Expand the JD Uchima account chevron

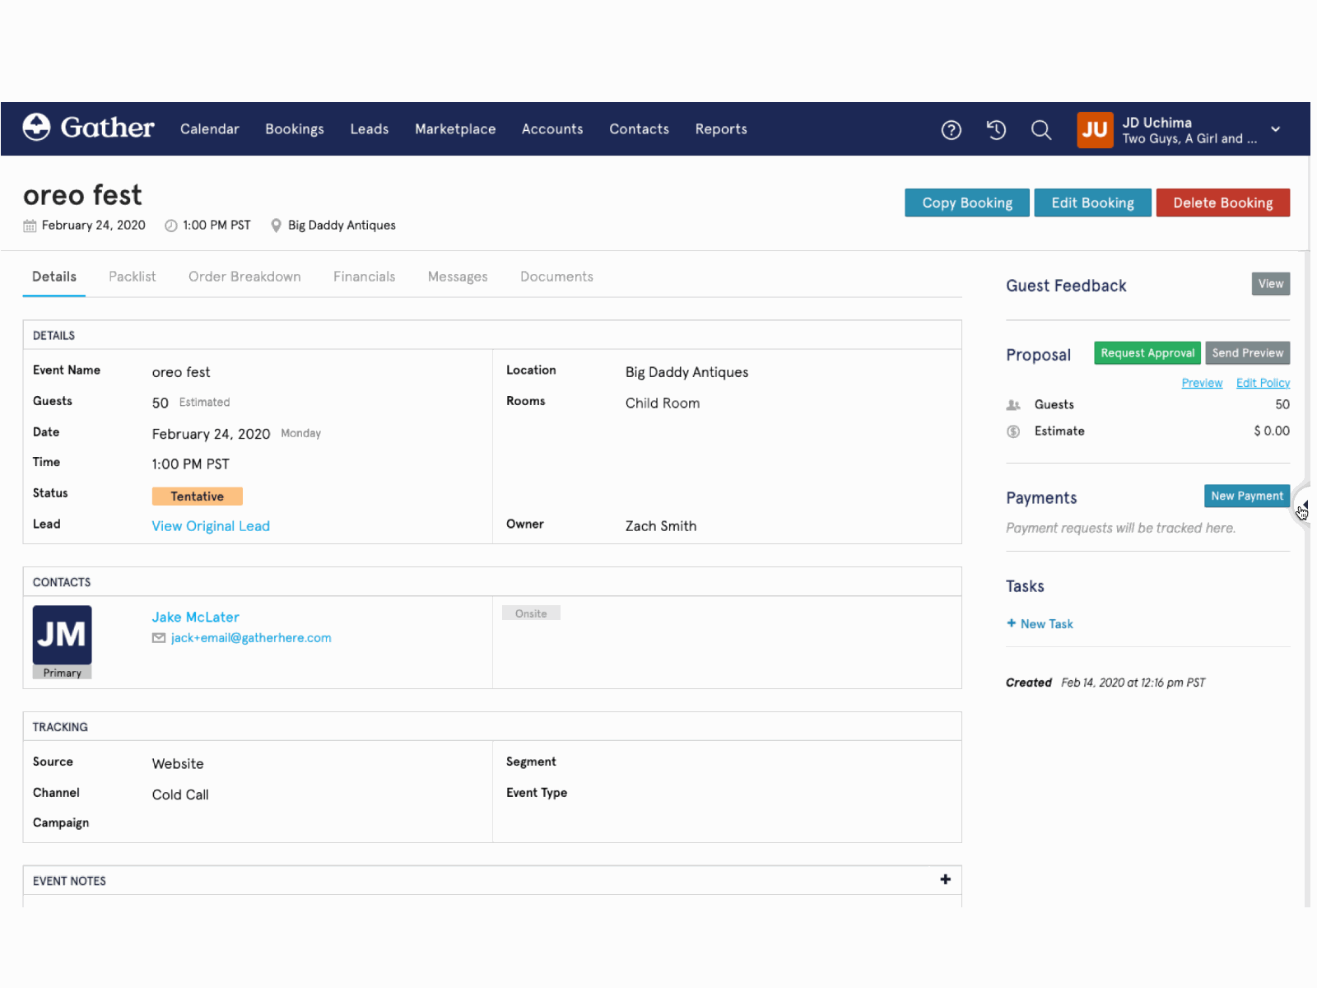tap(1275, 129)
